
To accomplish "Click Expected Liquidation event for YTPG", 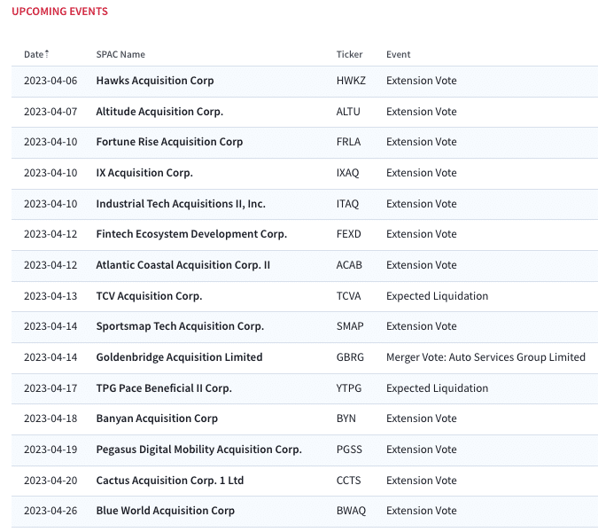I will click(x=437, y=388).
